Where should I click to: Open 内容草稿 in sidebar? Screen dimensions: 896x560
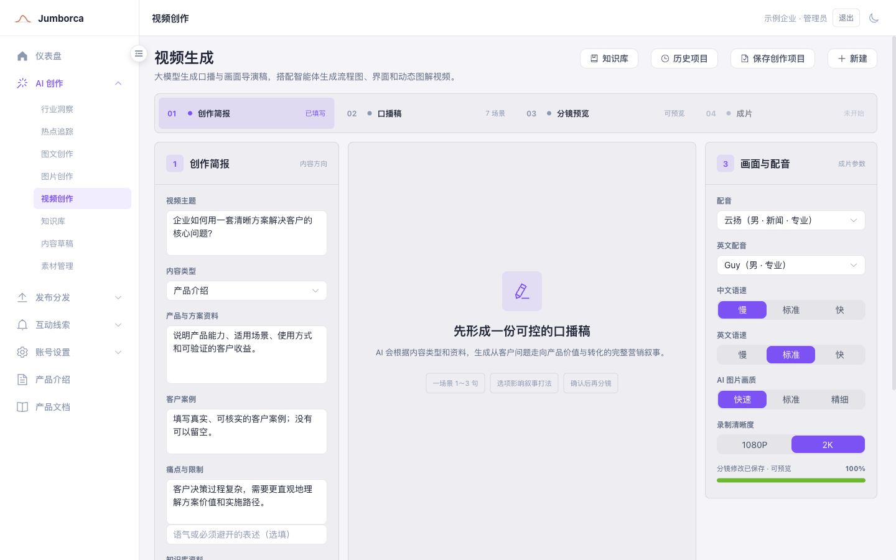pos(82,243)
